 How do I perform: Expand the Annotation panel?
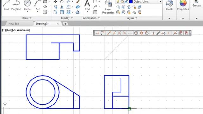coord(91,18)
